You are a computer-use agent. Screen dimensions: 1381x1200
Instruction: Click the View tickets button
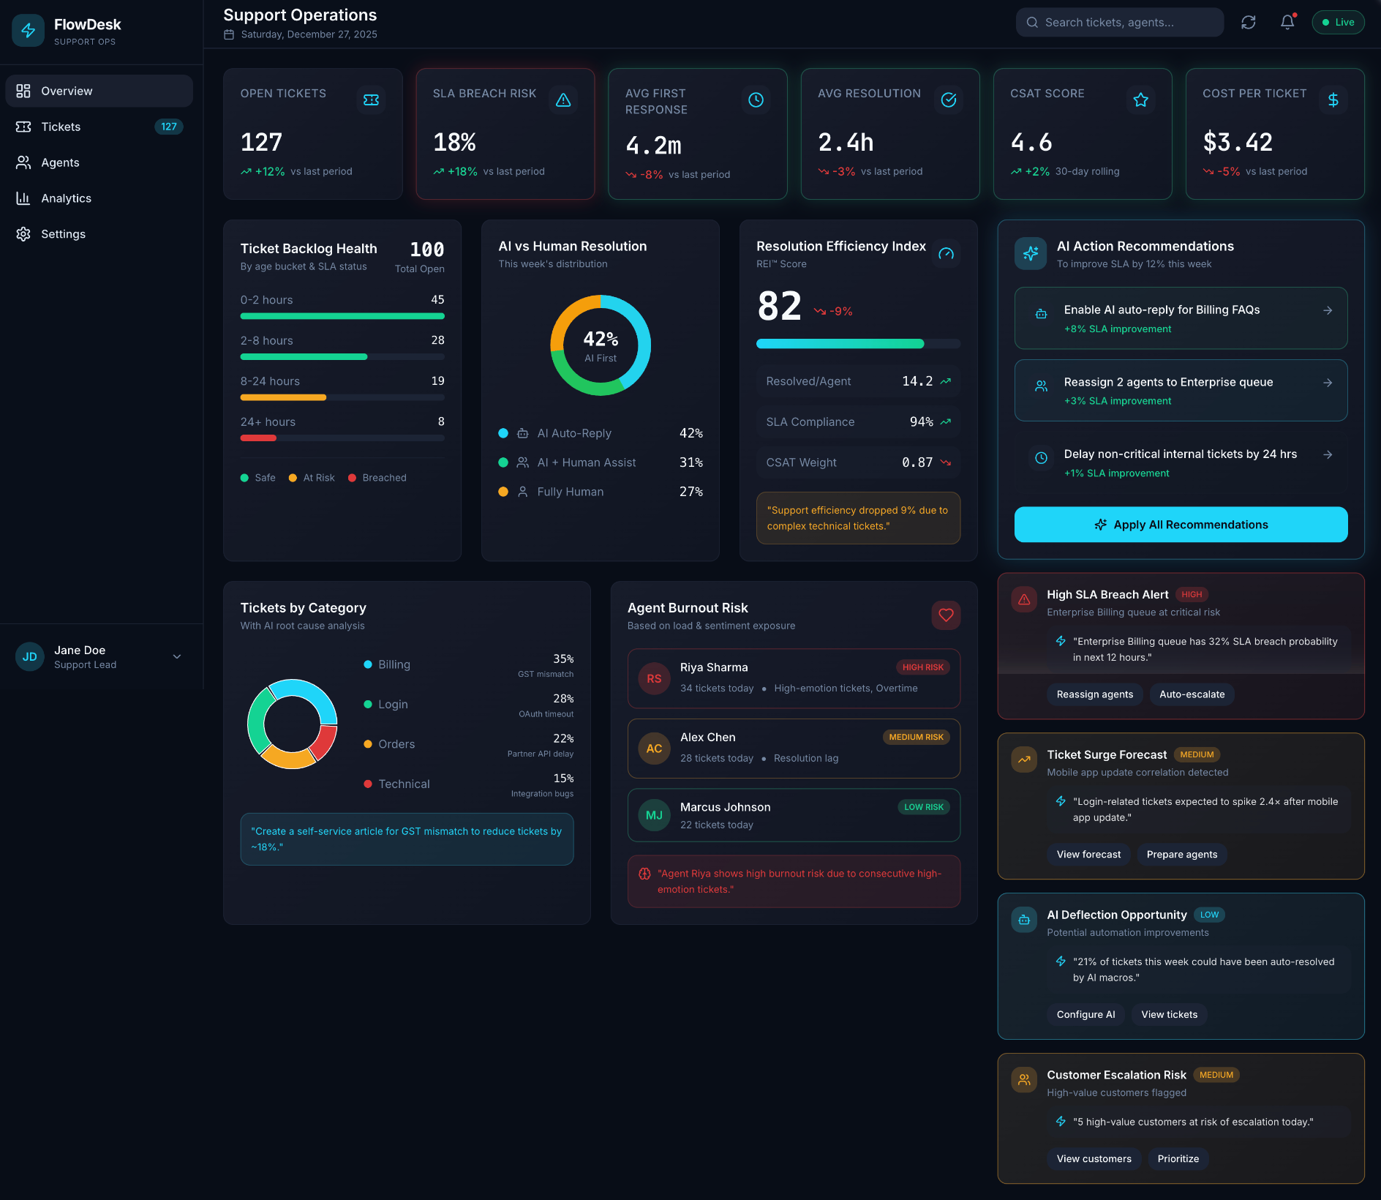(1169, 1015)
